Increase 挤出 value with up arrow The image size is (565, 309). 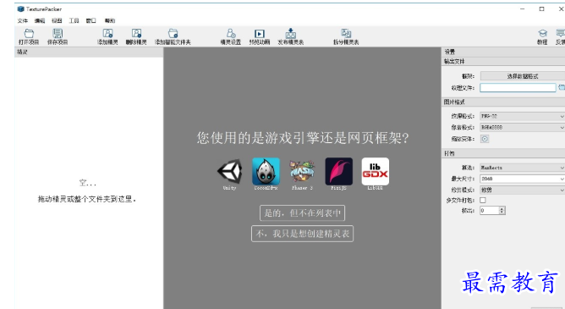click(x=502, y=208)
